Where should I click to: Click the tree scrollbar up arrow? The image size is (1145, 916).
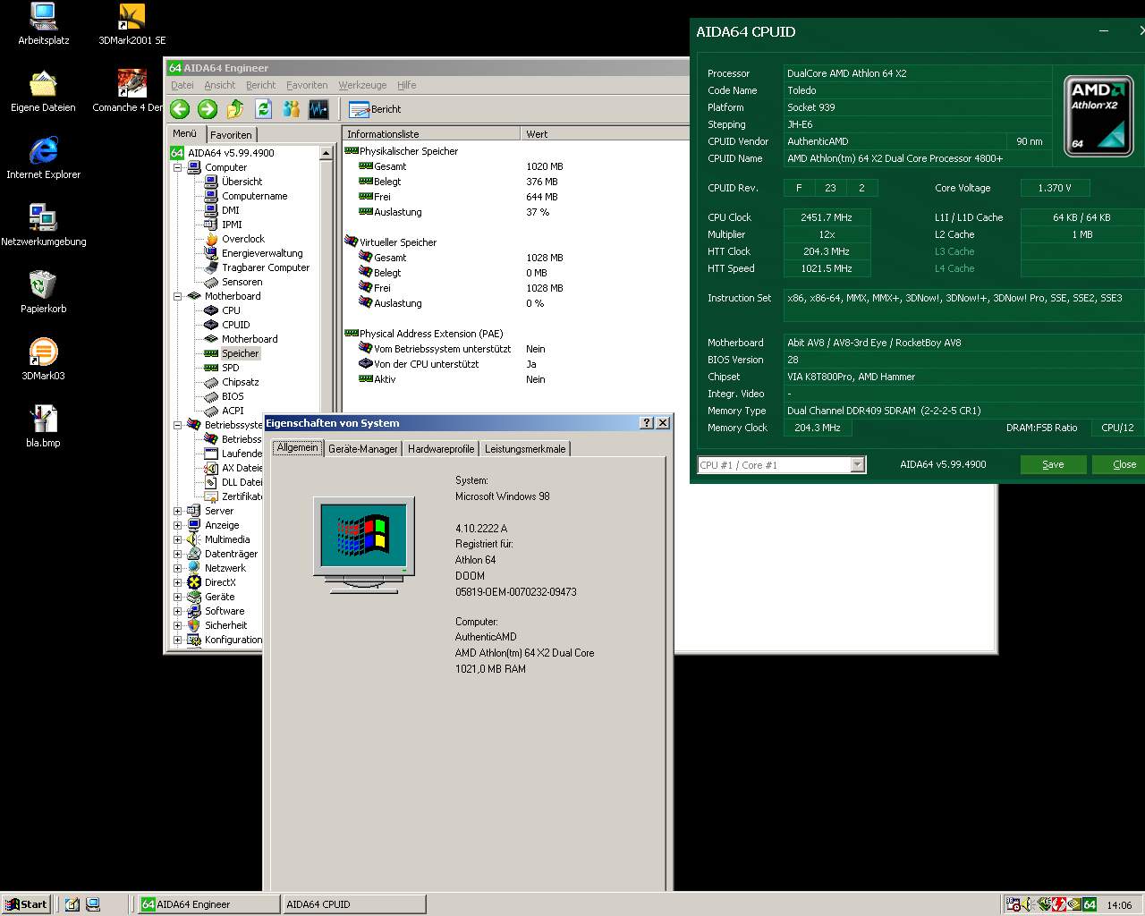(x=327, y=153)
